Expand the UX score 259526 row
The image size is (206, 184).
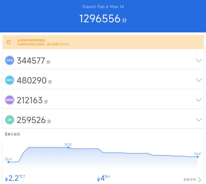click(x=199, y=120)
